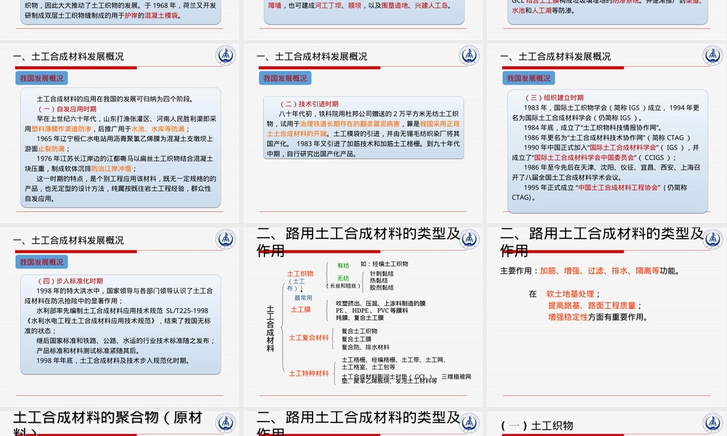Click the red 国际土工合成材料学会中国委员会 text
727x436 pixels.
click(584, 158)
